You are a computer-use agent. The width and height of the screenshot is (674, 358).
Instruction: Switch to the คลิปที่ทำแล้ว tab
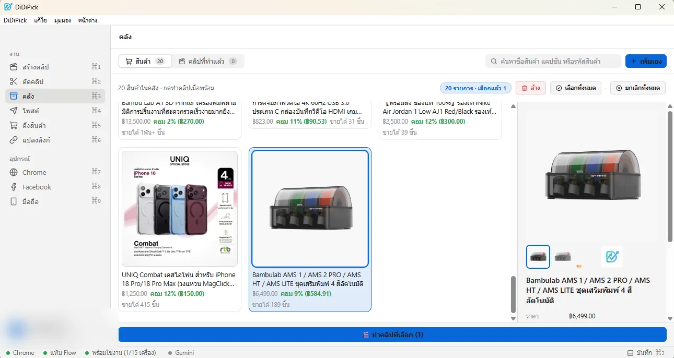coord(208,61)
